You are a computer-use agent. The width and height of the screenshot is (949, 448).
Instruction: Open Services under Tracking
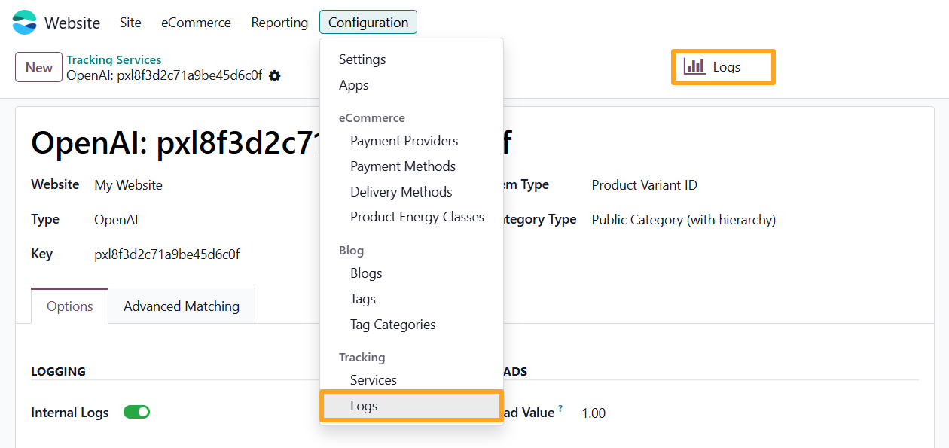(411, 380)
